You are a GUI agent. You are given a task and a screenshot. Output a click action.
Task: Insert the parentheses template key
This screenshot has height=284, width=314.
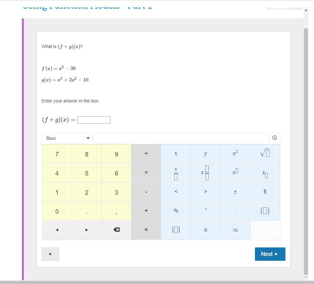[265, 211]
